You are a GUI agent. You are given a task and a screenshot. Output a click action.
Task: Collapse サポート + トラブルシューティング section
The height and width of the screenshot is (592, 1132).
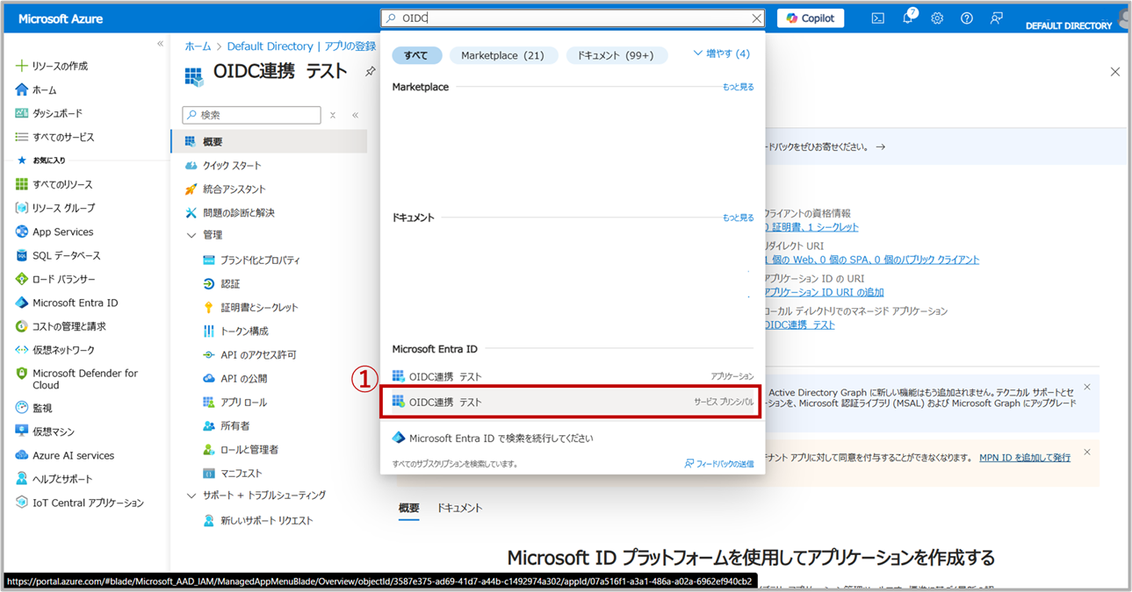[x=191, y=496]
